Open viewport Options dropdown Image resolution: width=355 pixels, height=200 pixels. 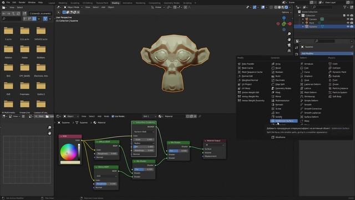[x=286, y=12]
